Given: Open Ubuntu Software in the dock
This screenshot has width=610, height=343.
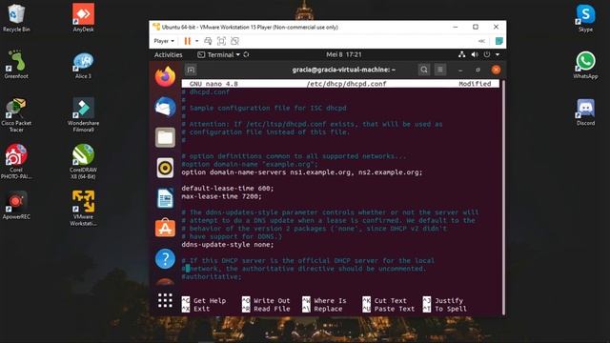Looking at the screenshot, I should click(x=165, y=228).
